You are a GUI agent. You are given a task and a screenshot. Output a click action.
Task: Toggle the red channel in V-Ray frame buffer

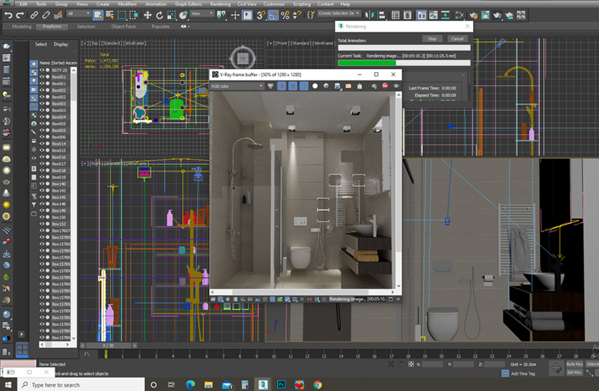tap(281, 86)
